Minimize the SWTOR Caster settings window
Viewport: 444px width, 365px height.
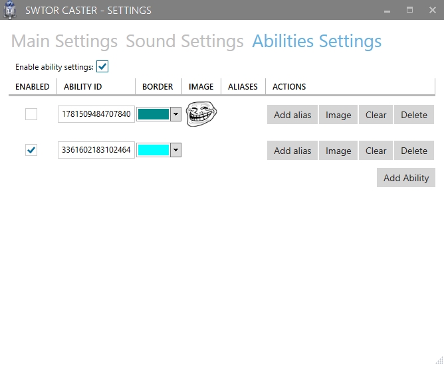387,11
